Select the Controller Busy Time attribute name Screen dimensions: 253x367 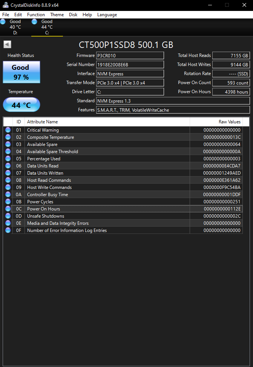pyautogui.click(x=48, y=195)
